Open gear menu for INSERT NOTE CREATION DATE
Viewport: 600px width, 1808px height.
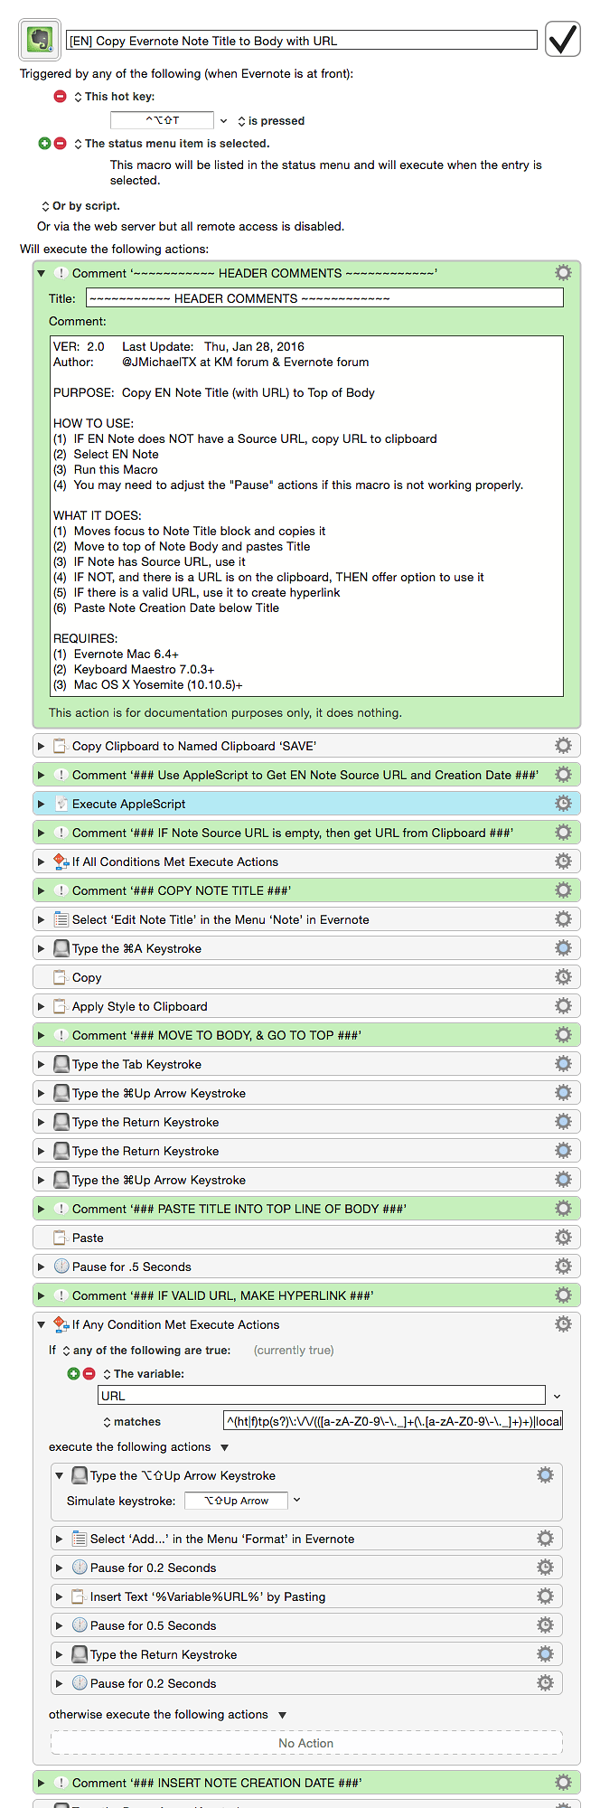click(x=563, y=1783)
